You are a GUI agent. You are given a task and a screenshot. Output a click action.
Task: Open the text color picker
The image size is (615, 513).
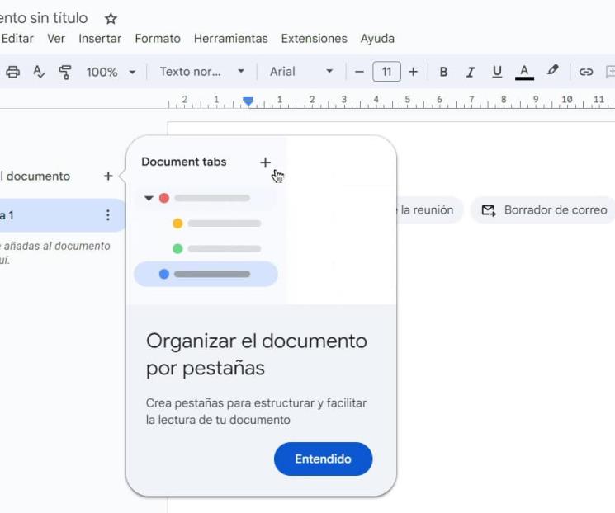524,72
